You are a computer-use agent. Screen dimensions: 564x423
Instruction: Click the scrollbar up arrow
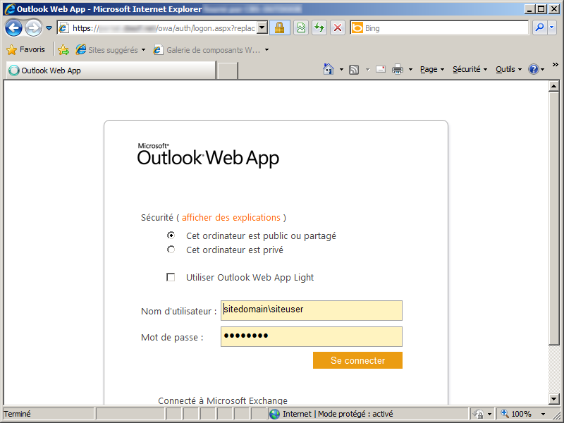[x=553, y=86]
